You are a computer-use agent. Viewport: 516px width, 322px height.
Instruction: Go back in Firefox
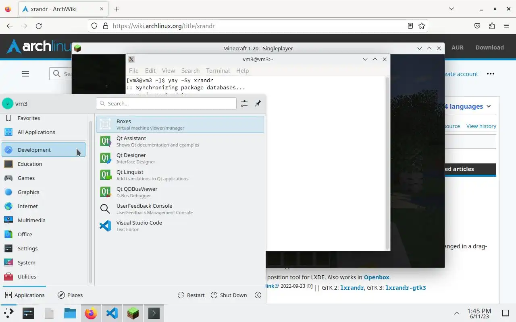(10, 26)
